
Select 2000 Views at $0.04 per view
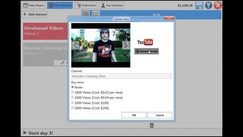(x=97, y=98)
